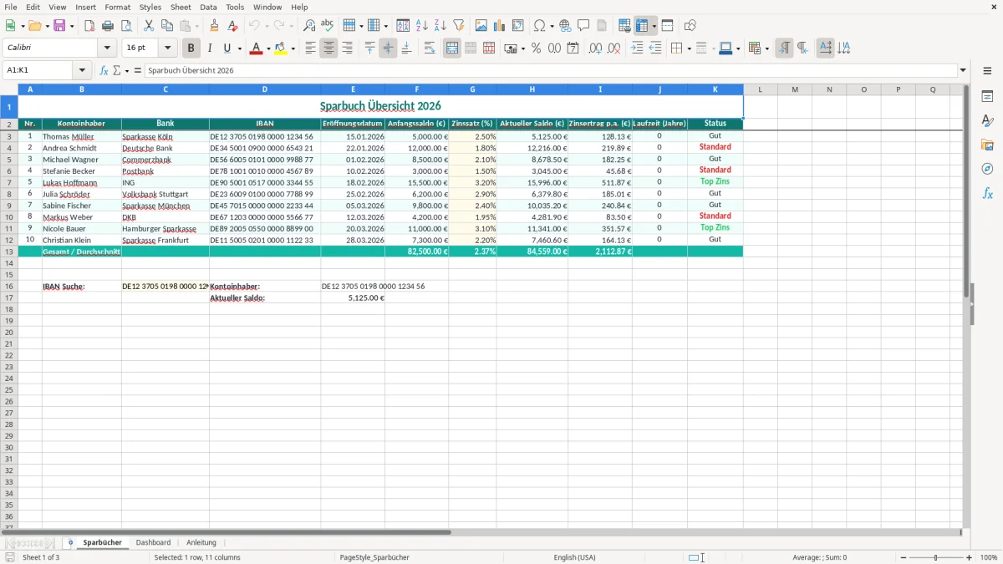The image size is (1003, 564).
Task: Click the Clear Direct Formatting icon
Action: 232,26
